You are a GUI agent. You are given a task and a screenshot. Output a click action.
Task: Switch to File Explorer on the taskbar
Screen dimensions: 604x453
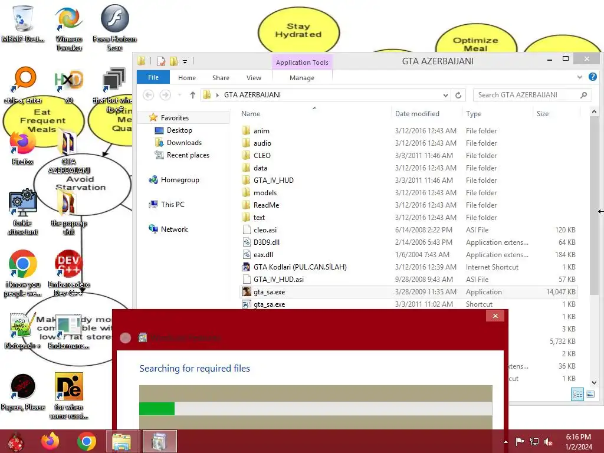(122, 441)
